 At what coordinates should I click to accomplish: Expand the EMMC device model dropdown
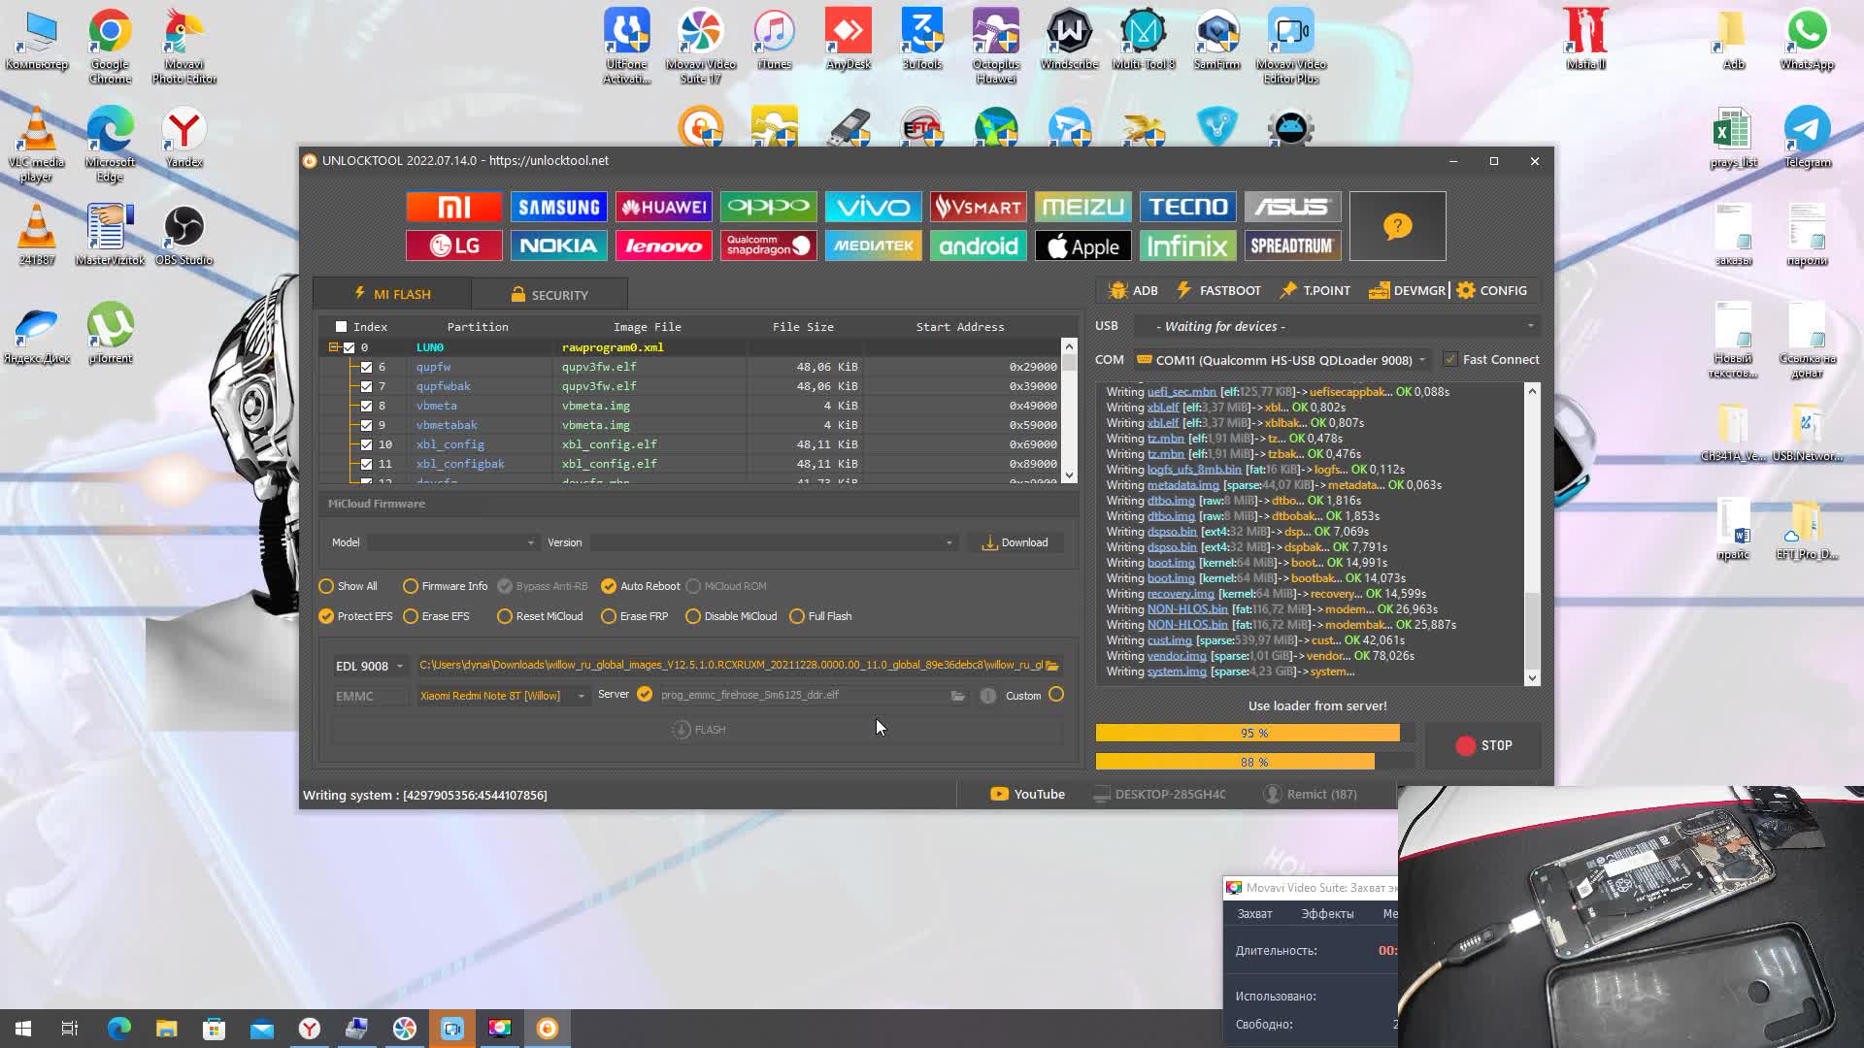(x=582, y=695)
